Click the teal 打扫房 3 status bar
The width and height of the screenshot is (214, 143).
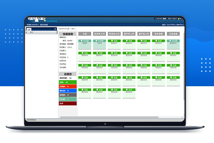(68, 99)
